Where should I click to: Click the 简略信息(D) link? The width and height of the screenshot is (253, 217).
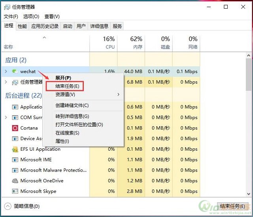point(26,206)
